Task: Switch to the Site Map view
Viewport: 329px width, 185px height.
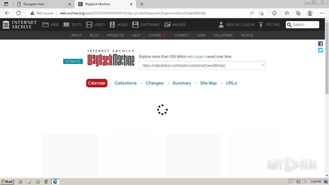Action: pos(208,83)
